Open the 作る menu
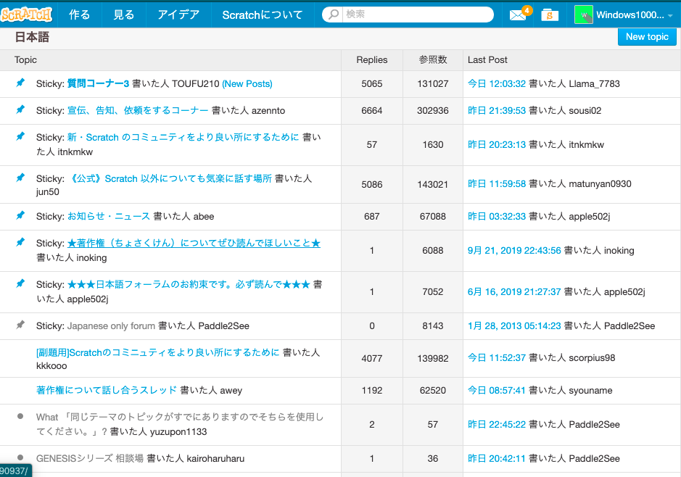 pos(80,14)
